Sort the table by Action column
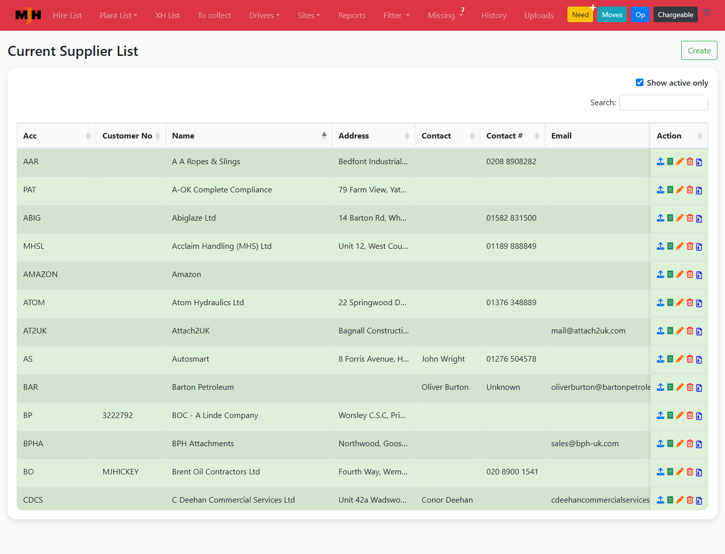Image resolution: width=725 pixels, height=554 pixels. tap(679, 136)
